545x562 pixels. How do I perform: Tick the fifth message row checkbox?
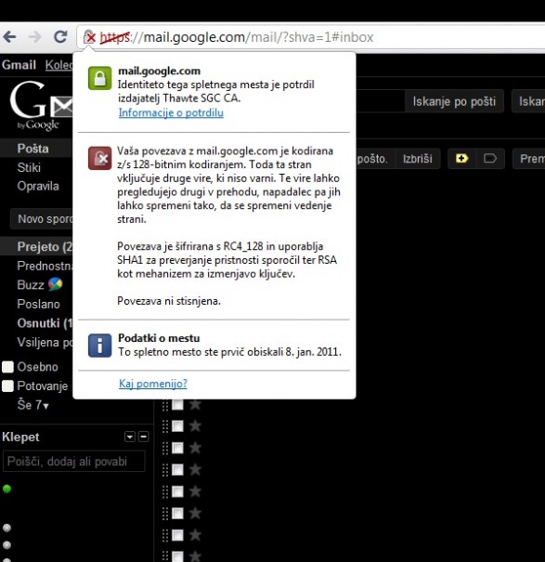(x=177, y=491)
